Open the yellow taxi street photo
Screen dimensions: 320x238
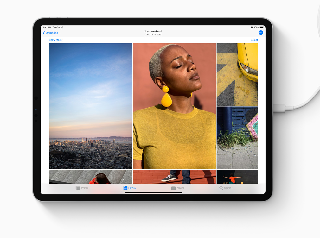click(x=237, y=74)
